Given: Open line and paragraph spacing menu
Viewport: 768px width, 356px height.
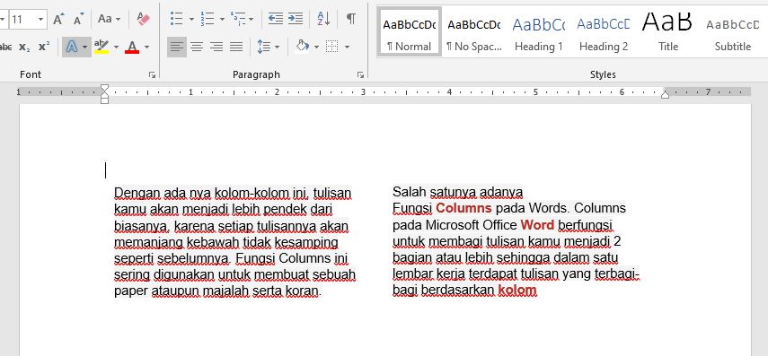Looking at the screenshot, I should (268, 47).
